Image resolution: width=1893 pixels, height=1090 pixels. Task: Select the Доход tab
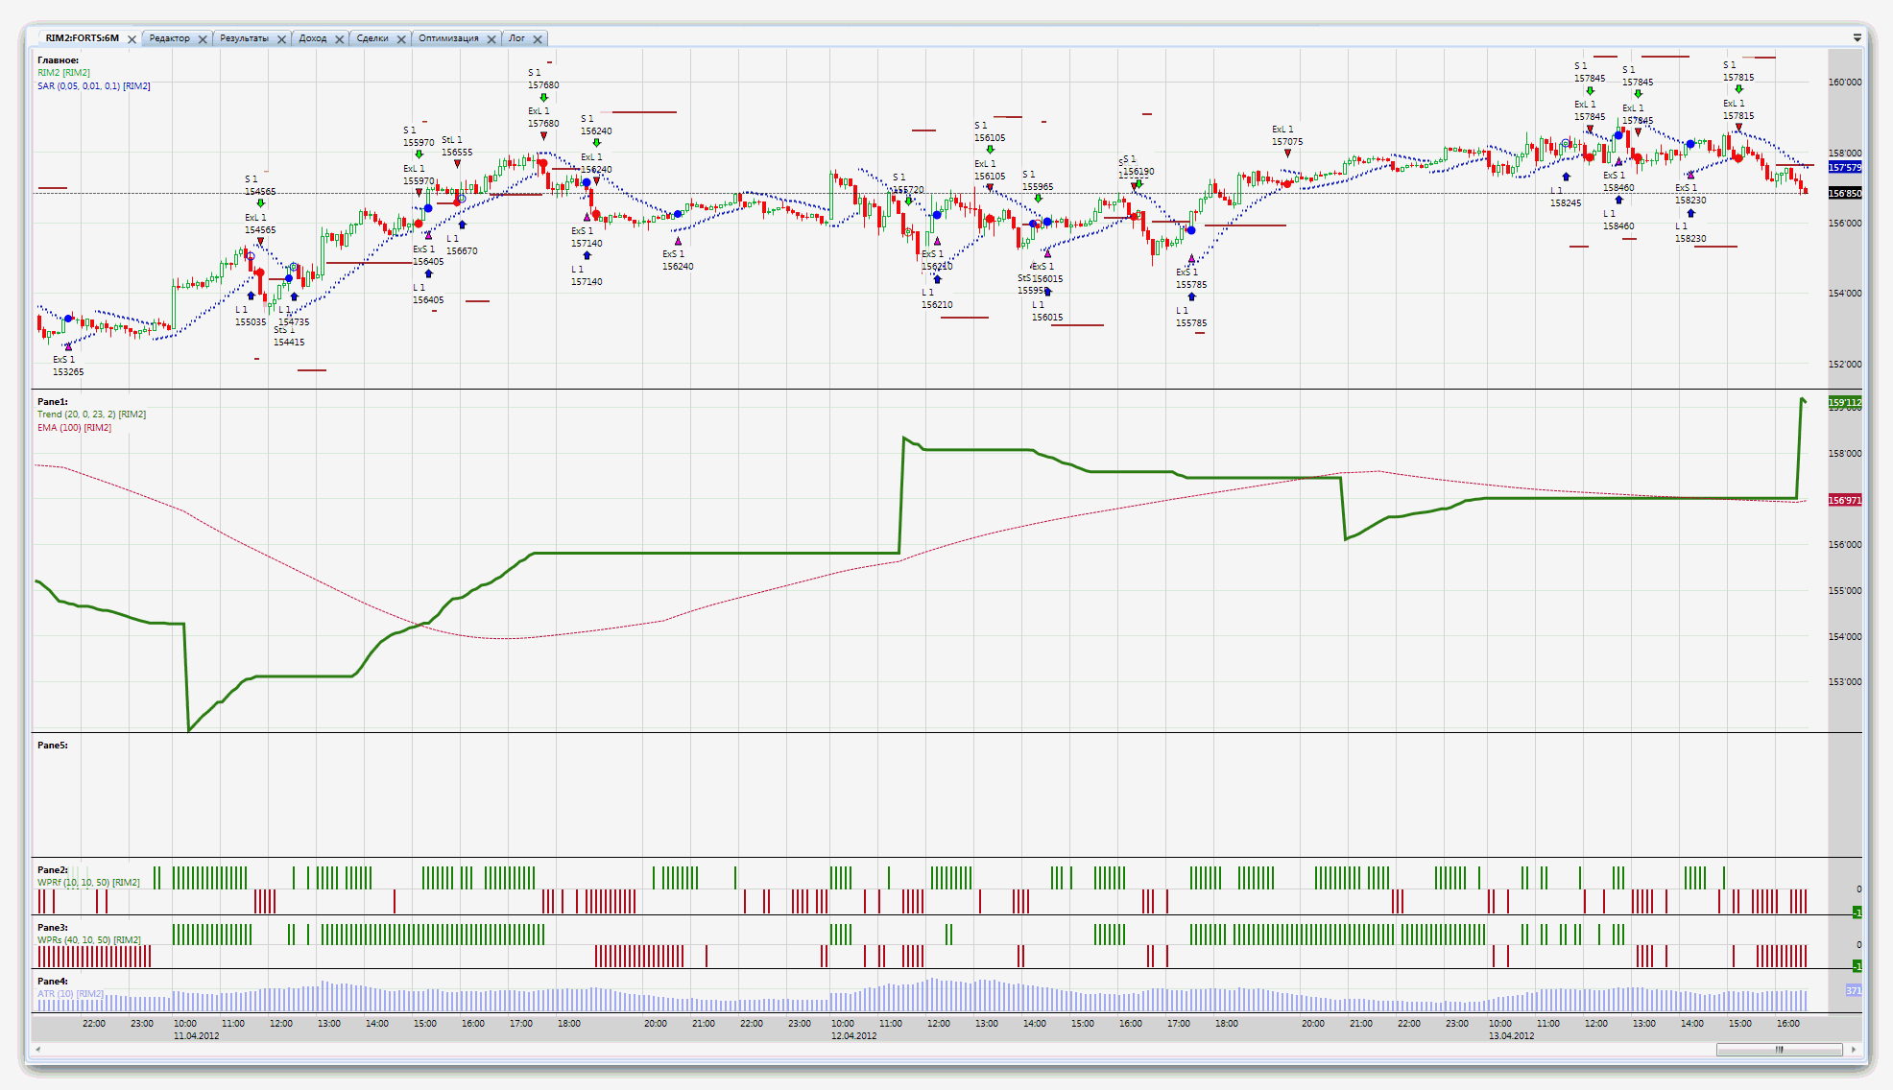click(312, 38)
